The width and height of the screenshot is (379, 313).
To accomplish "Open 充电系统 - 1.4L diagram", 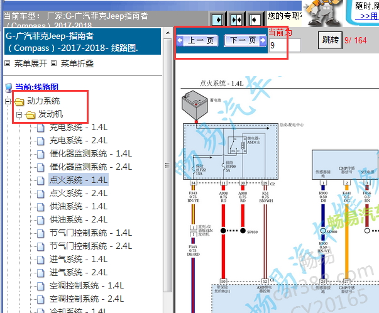I will click(79, 127).
